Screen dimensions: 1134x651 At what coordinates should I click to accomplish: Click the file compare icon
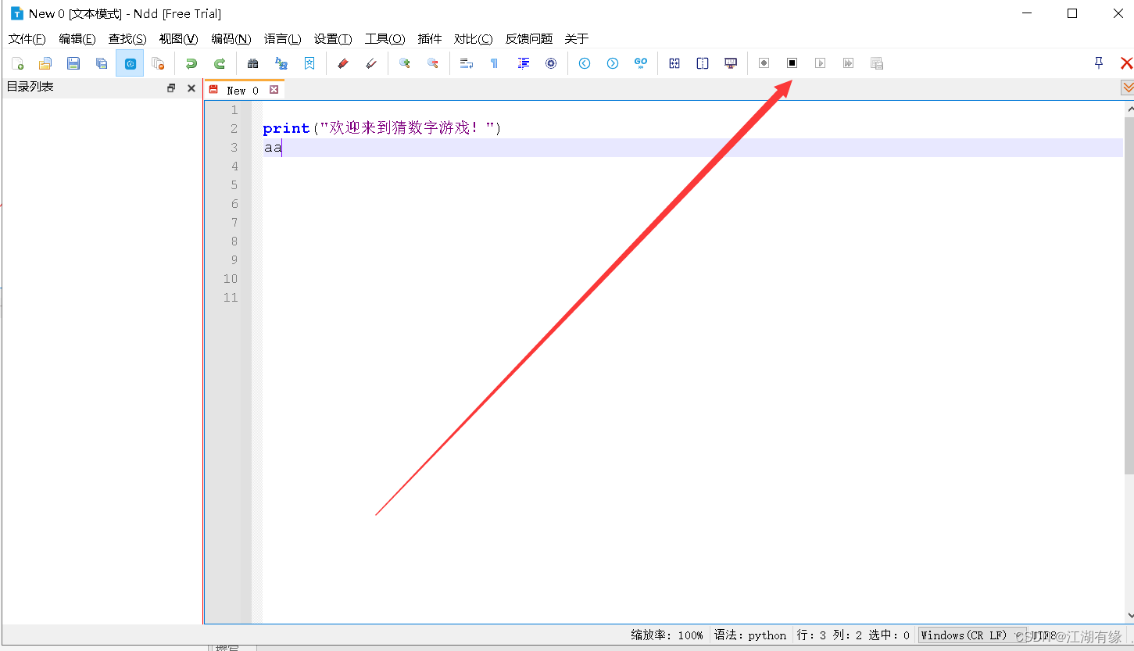674,63
